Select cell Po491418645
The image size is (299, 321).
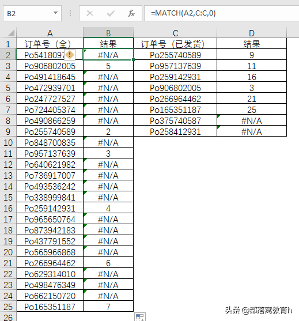coord(50,77)
